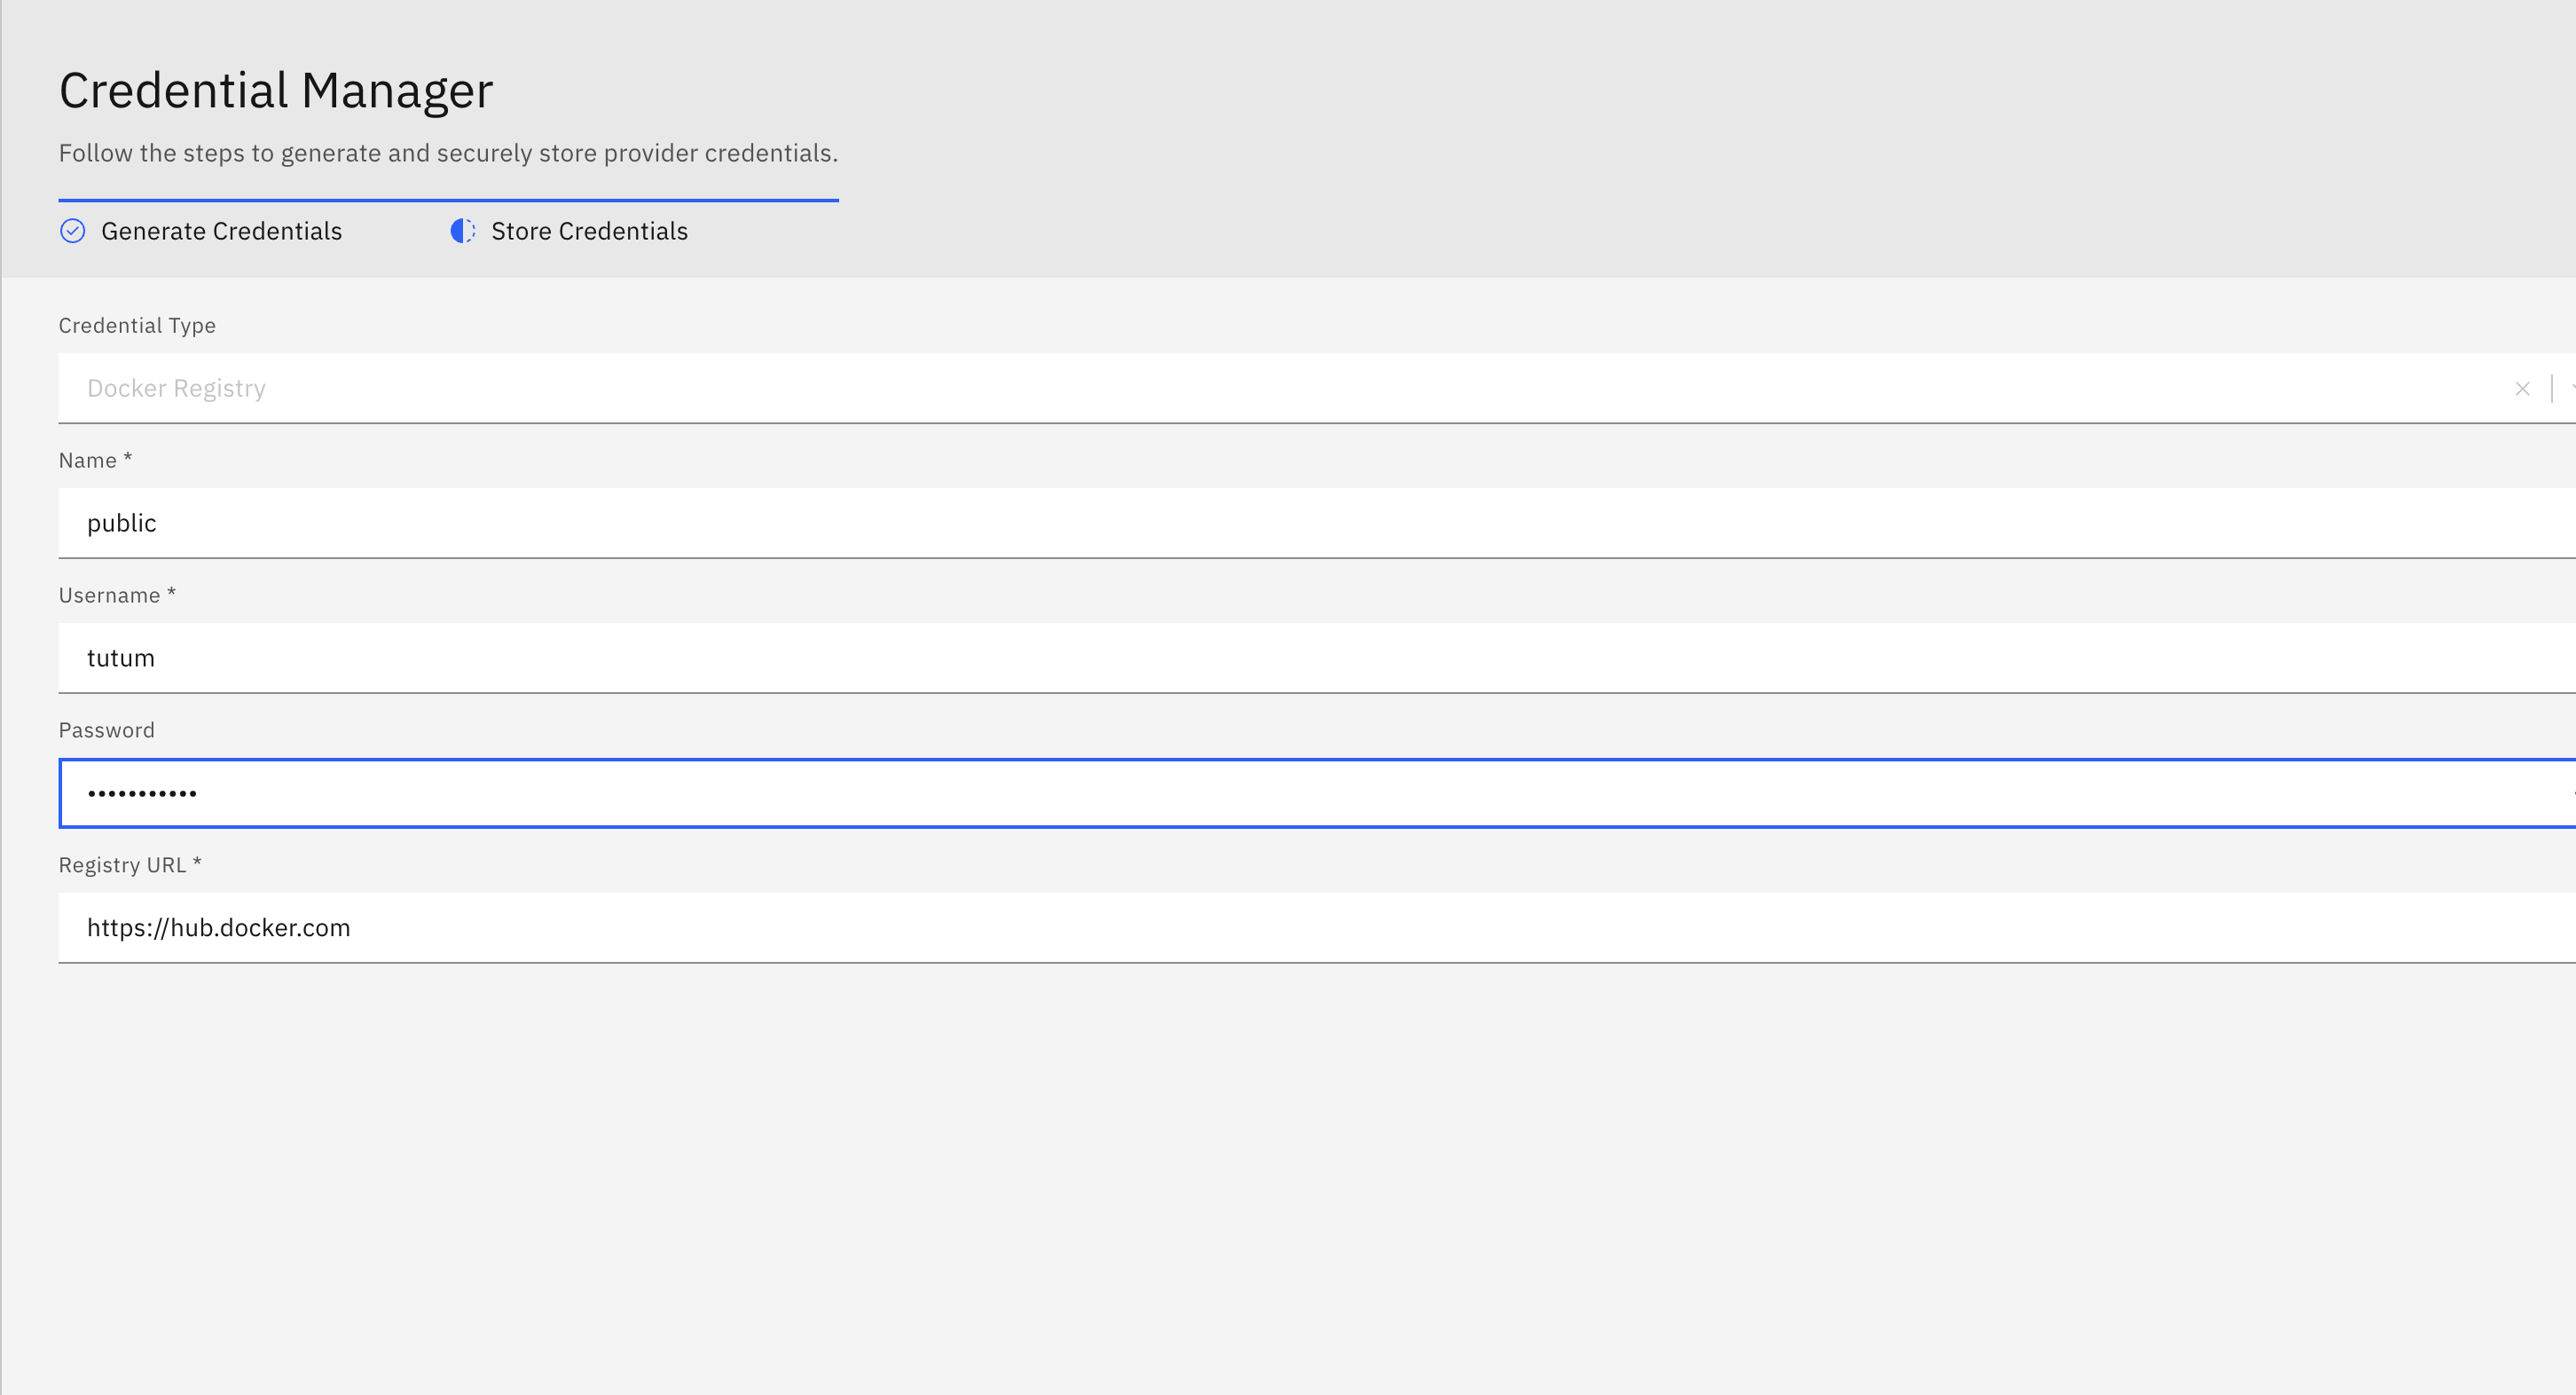
Task: Go to Store Credentials step label
Action: (589, 231)
